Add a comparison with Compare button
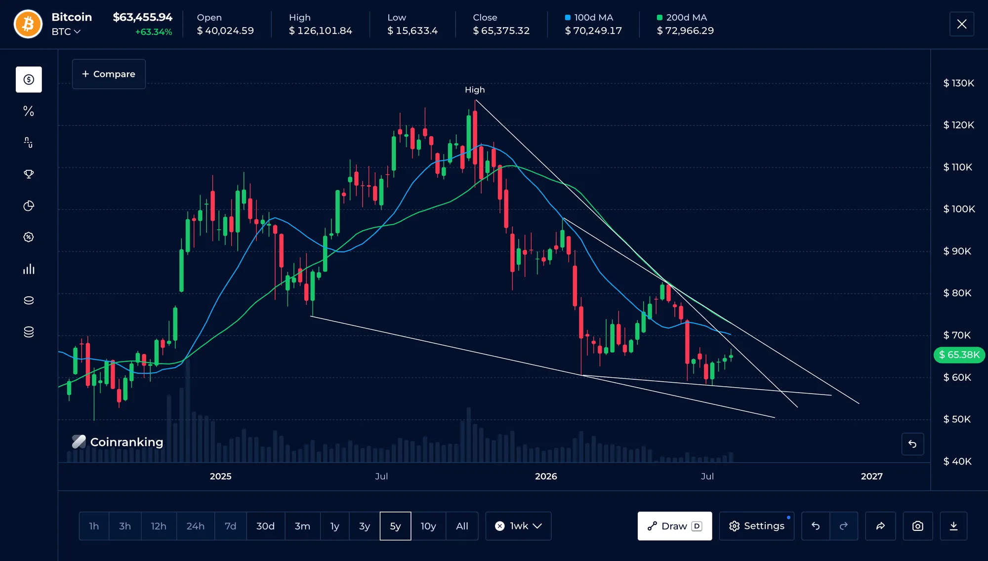Screen dimensions: 988x561 click(109, 74)
